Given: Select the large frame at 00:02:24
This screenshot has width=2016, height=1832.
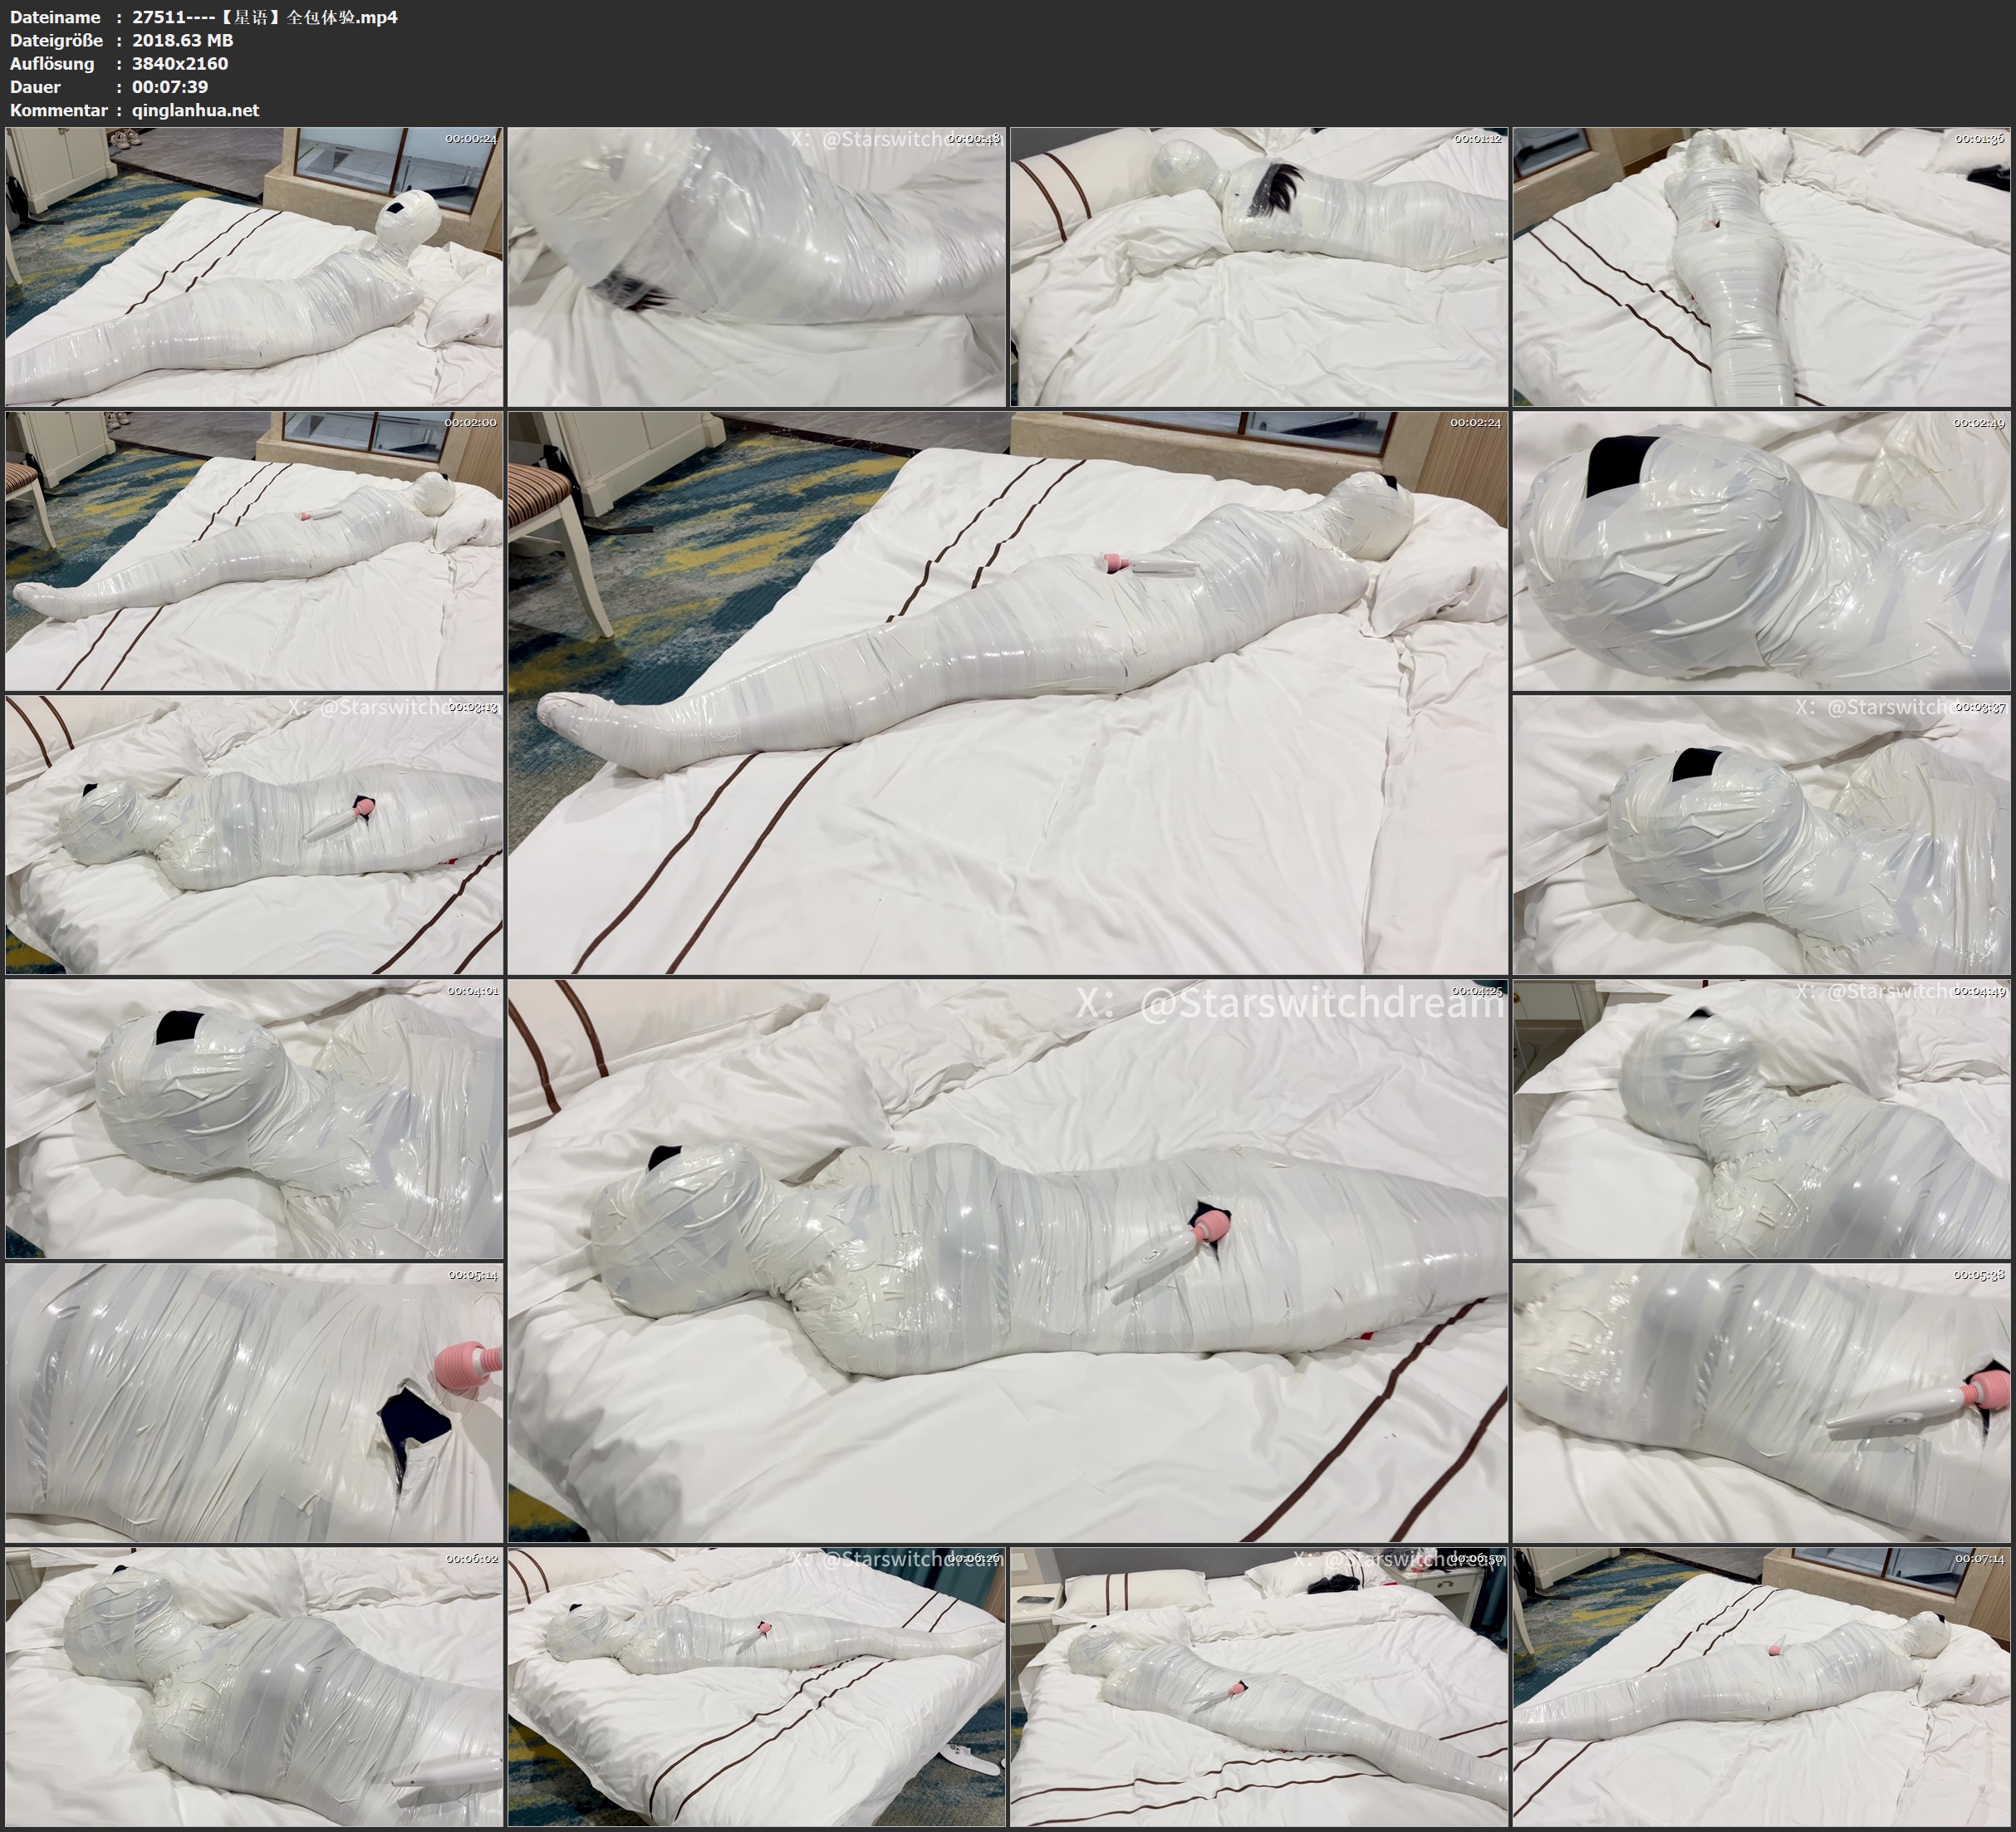Looking at the screenshot, I should click(1007, 692).
